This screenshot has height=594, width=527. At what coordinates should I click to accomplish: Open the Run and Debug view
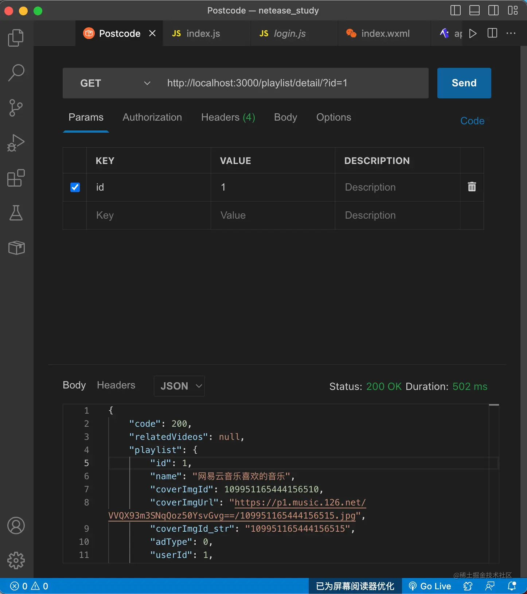(16, 143)
